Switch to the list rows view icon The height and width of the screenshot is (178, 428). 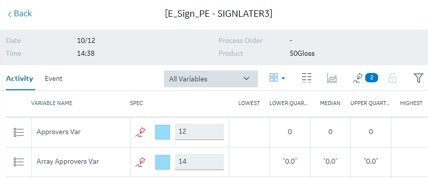point(307,78)
